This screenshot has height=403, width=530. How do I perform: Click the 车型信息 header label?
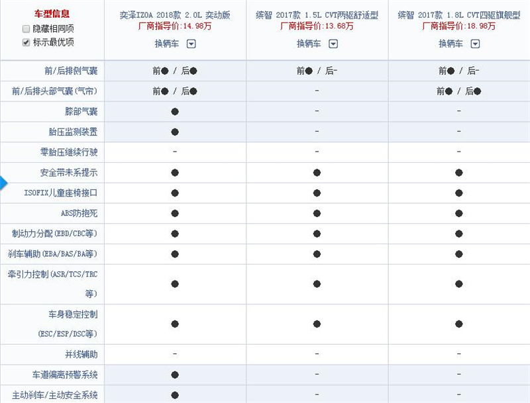click(52, 14)
